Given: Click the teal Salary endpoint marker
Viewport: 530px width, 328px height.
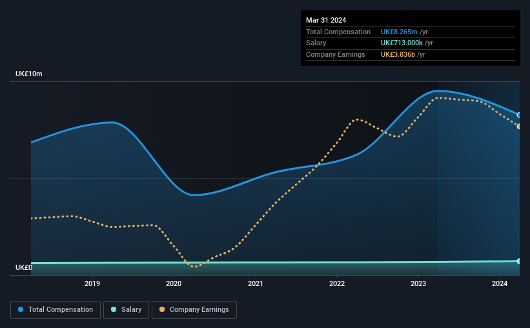Looking at the screenshot, I should click(519, 261).
